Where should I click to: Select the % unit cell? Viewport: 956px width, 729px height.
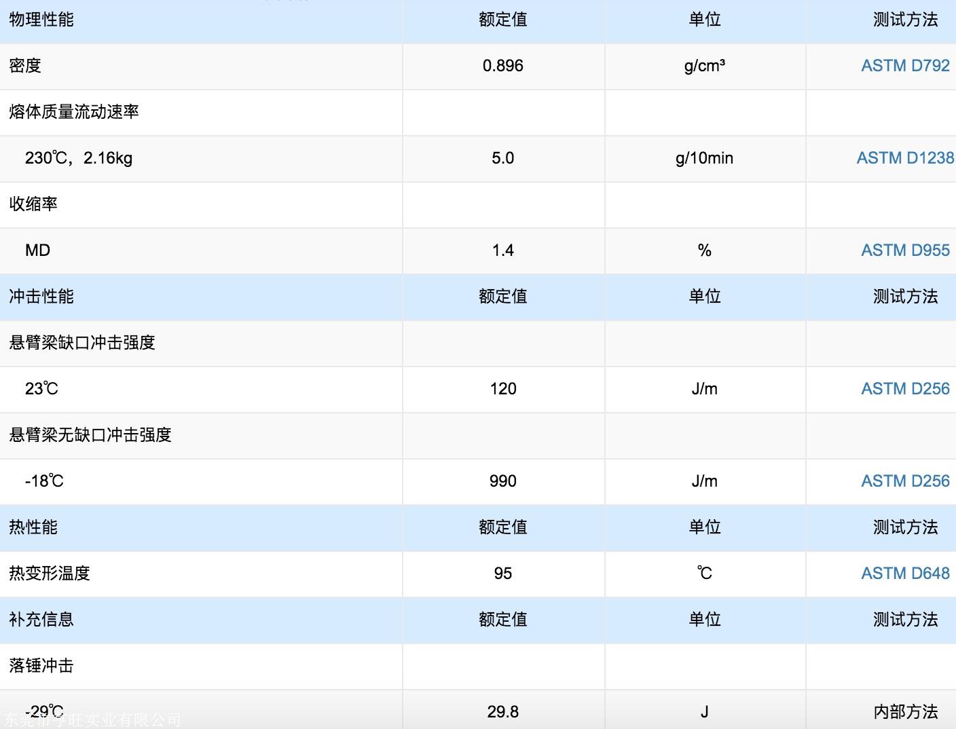tap(705, 250)
